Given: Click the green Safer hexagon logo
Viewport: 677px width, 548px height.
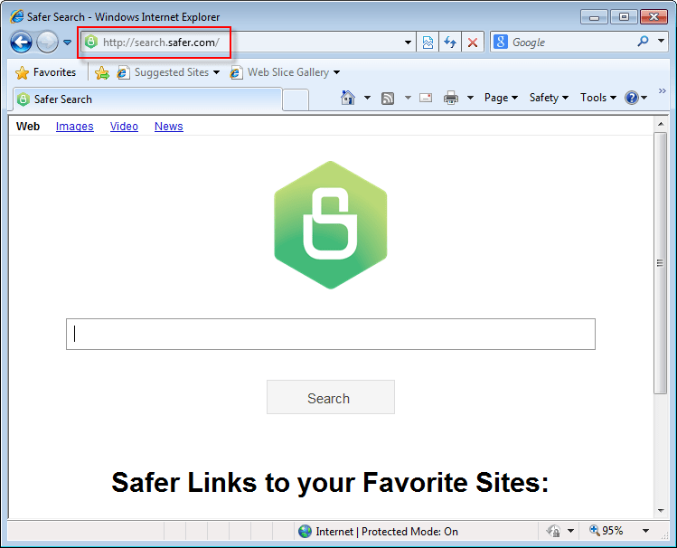Looking at the screenshot, I should point(331,225).
